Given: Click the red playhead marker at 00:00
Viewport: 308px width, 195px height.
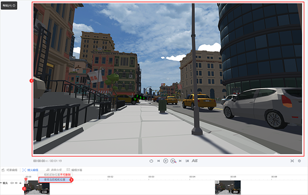Looking at the screenshot, I should tap(26, 179).
